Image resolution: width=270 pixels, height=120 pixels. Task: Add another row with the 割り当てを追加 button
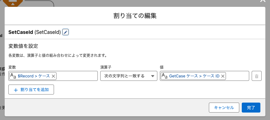31,90
